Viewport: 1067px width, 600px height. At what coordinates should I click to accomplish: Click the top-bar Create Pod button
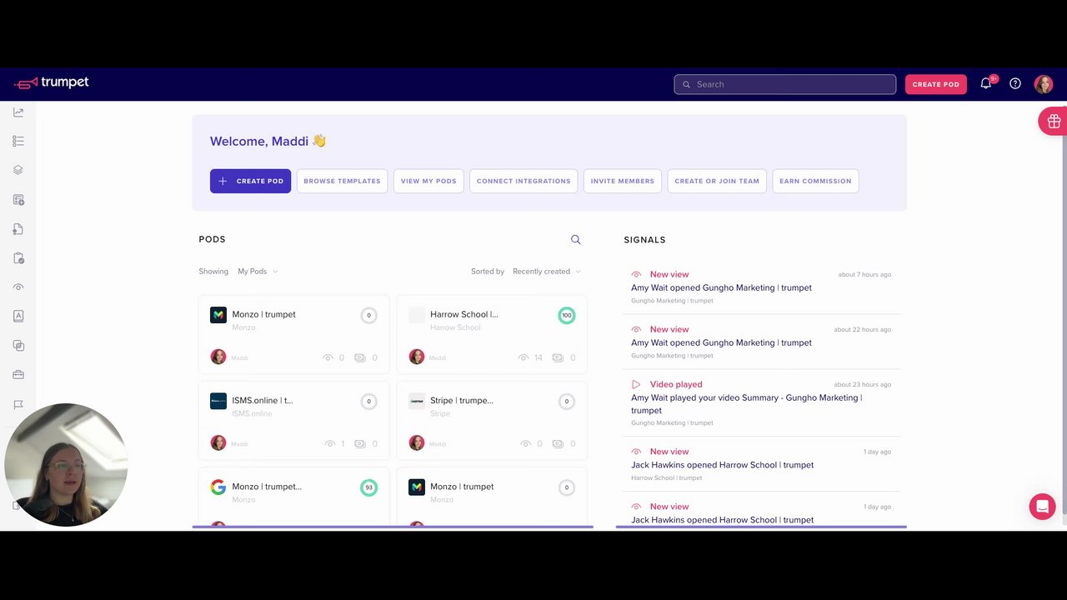coord(936,84)
